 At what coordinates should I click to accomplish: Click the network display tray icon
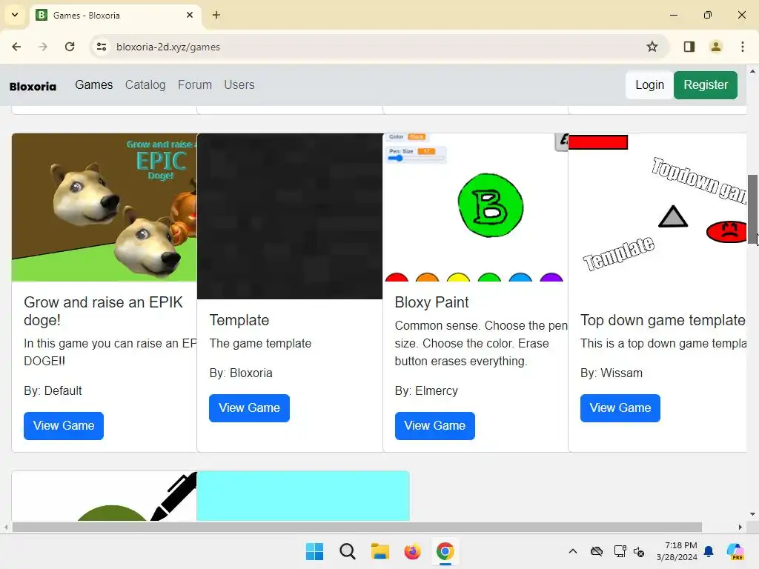620,551
